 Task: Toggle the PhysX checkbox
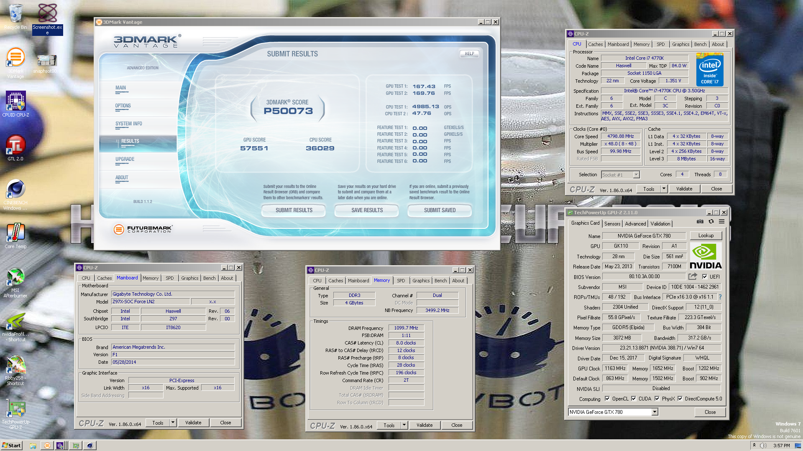point(657,399)
